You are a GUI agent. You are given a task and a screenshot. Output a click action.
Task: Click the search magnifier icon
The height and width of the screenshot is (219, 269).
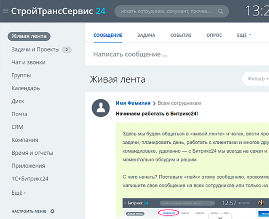pos(221,11)
